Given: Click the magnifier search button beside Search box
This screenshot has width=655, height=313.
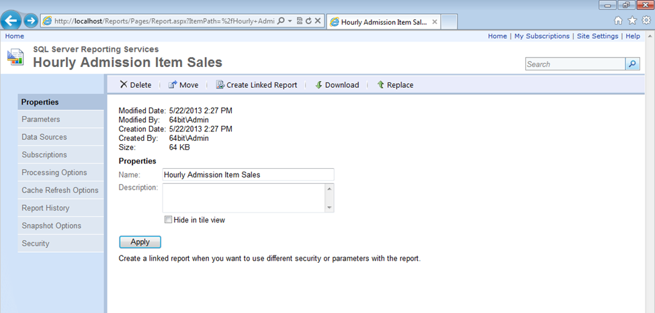Looking at the screenshot, I should click(632, 64).
